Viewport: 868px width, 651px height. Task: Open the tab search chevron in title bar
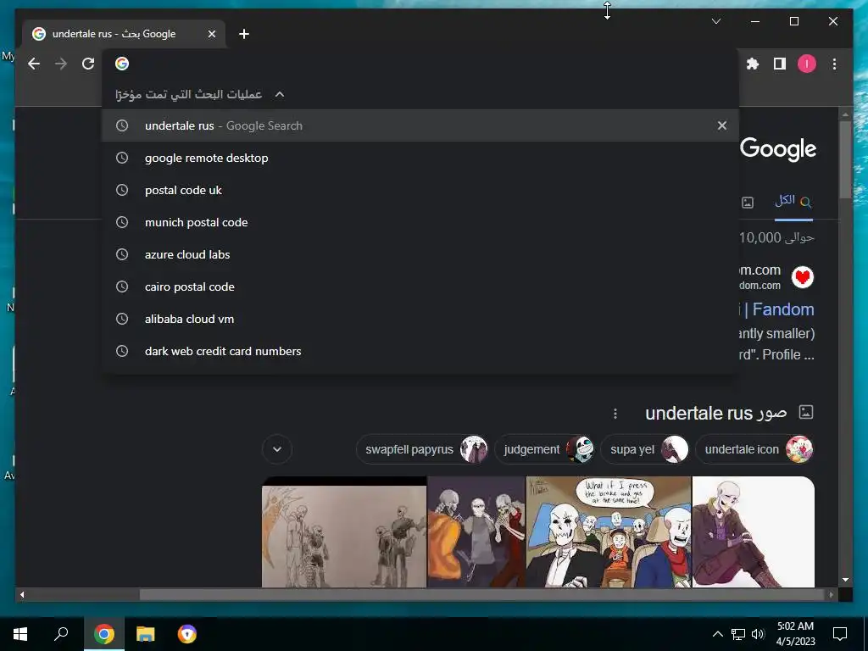click(715, 21)
